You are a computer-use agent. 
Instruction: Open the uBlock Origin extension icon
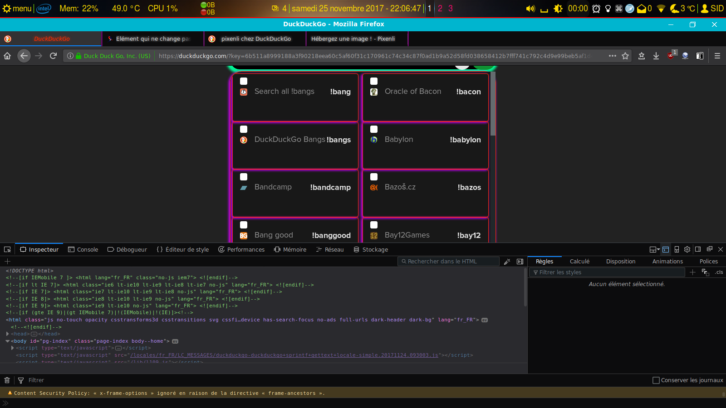pyautogui.click(x=671, y=56)
